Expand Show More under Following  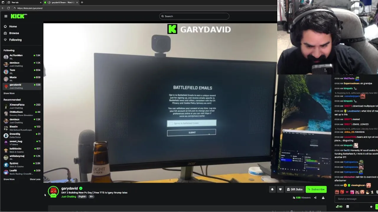(9, 93)
